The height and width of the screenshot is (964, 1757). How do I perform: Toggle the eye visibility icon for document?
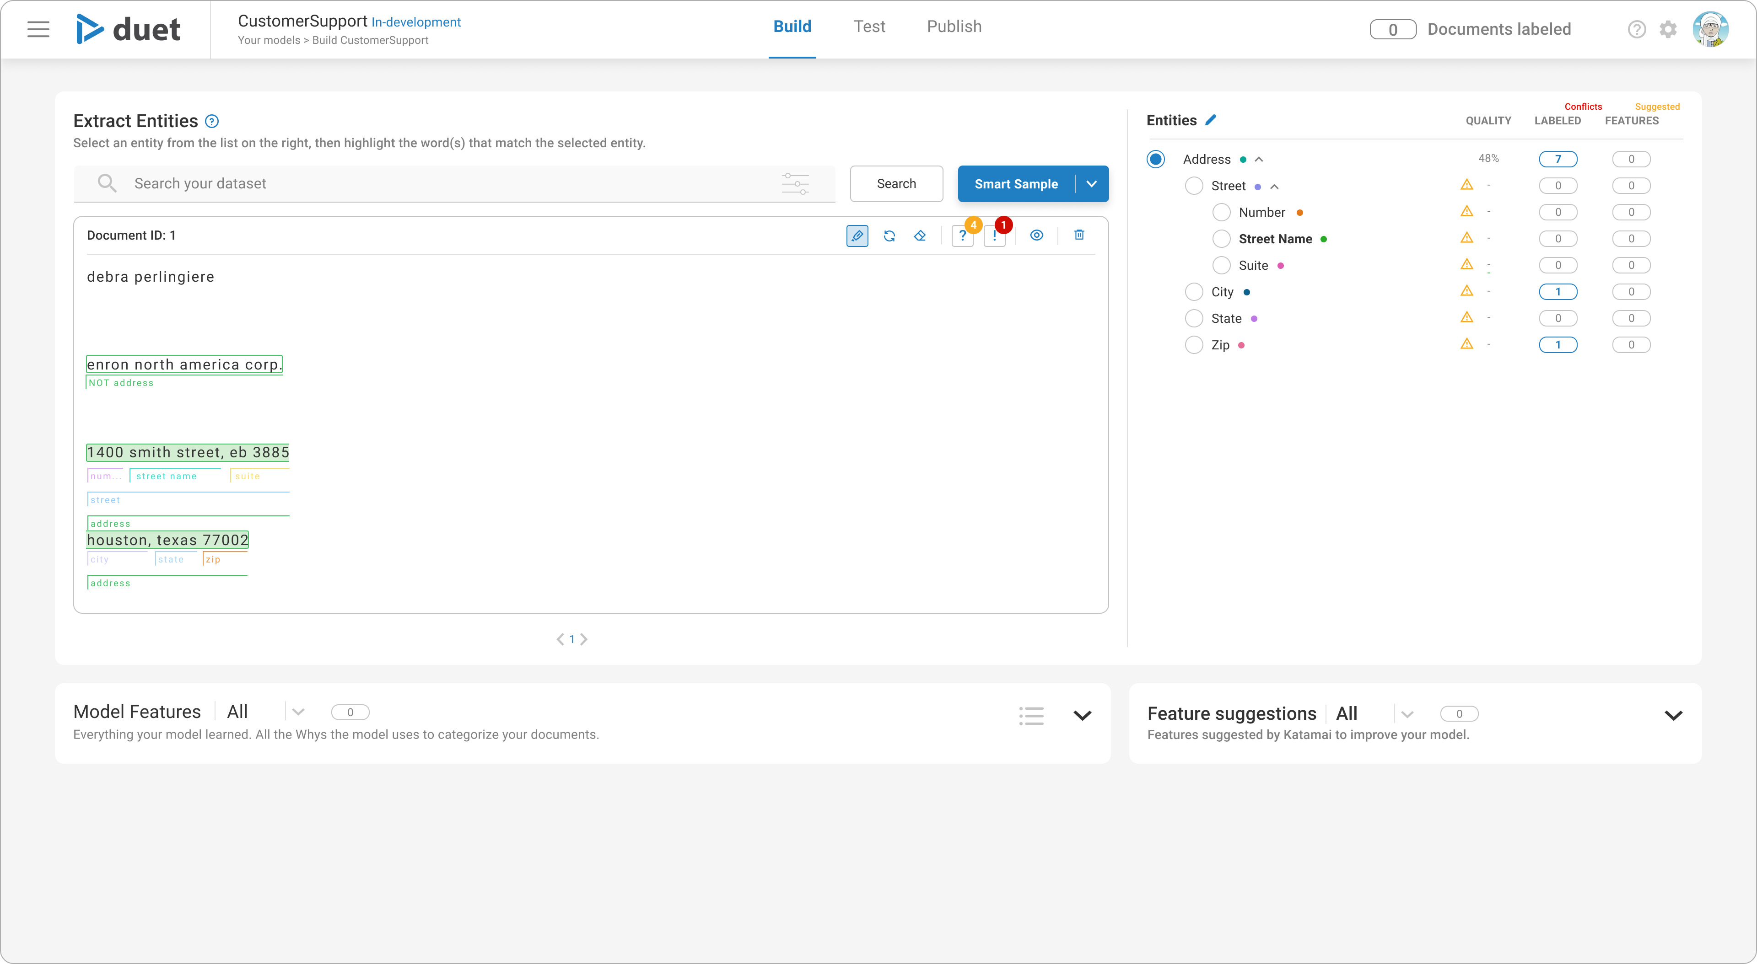point(1036,235)
